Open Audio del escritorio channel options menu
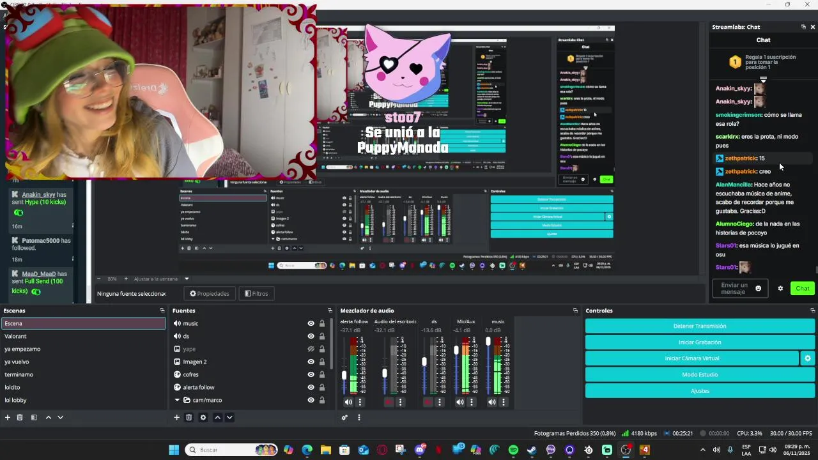Viewport: 818px width, 460px height. [400, 402]
